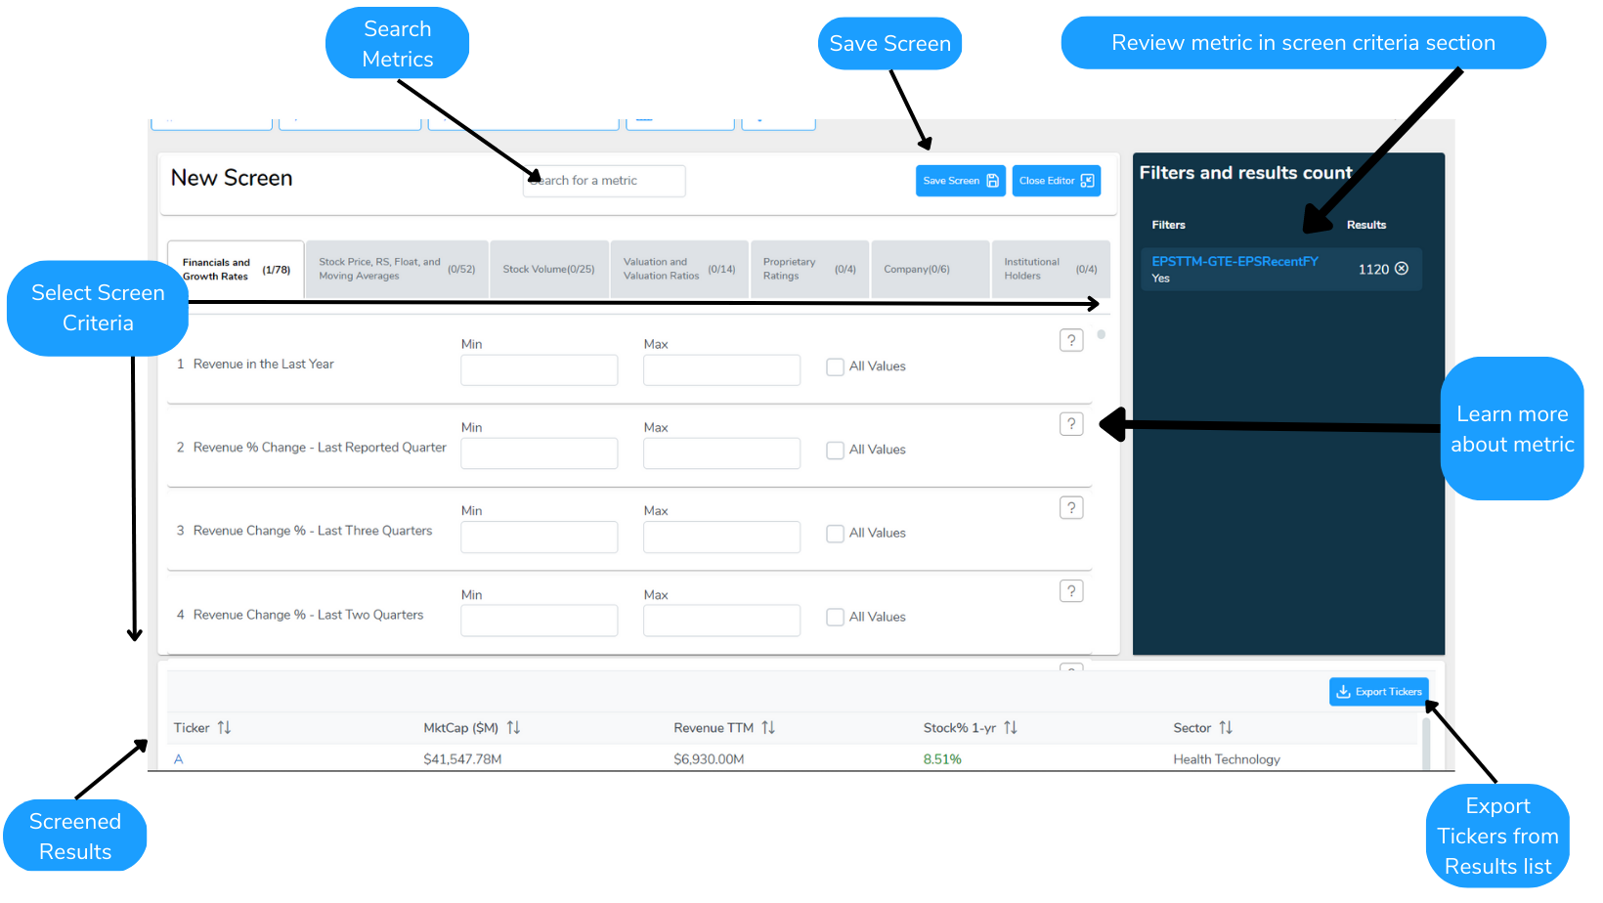
Task: Click Max field for Revenue Change % Last Two Quarters
Action: [722, 621]
